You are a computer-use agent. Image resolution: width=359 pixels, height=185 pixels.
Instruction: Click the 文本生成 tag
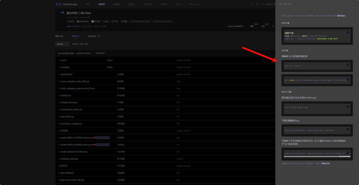tap(70, 21)
